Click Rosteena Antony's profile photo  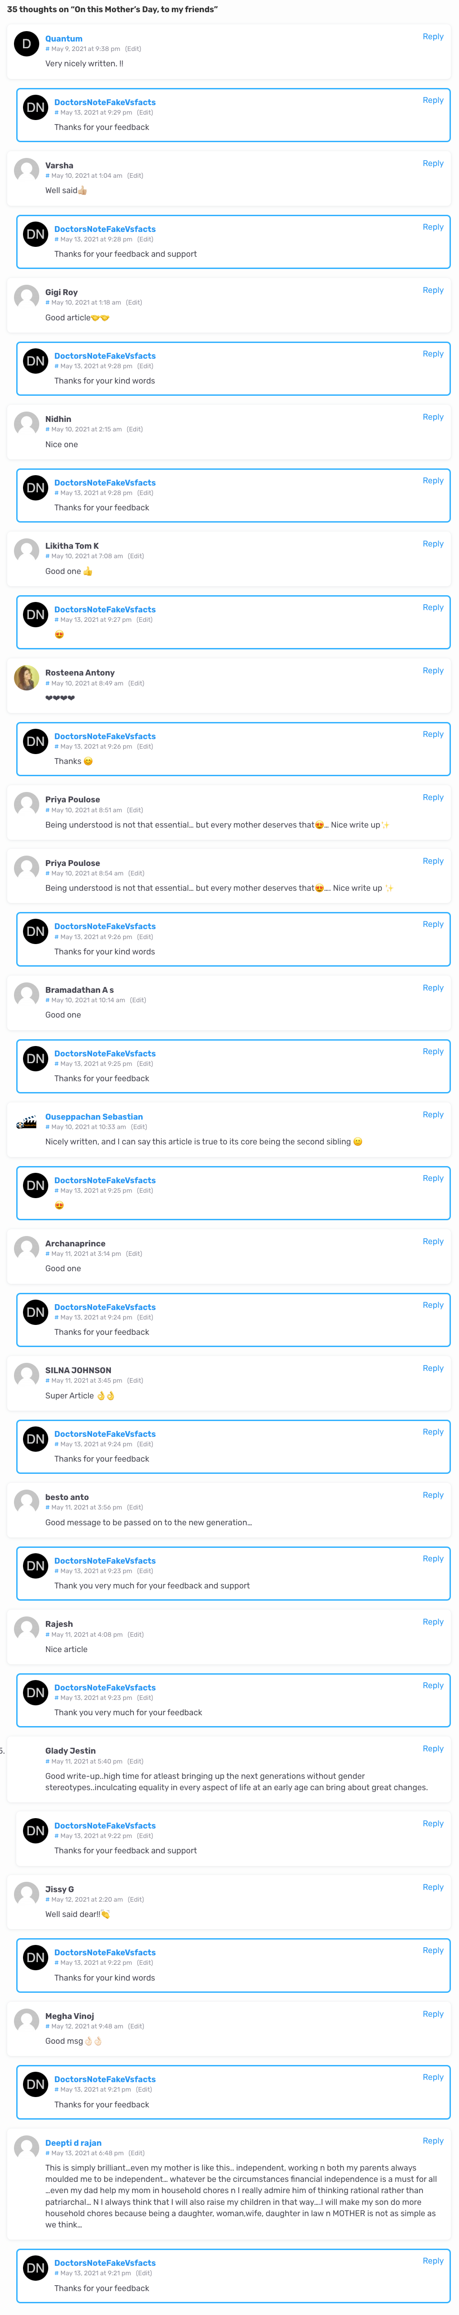pos(26,678)
